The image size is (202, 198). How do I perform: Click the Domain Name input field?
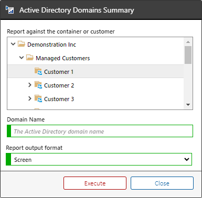(x=100, y=131)
